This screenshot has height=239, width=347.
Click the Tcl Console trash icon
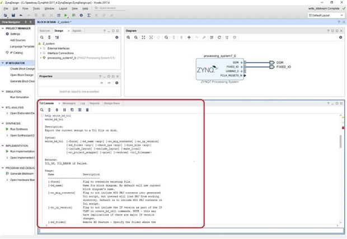tap(87, 110)
